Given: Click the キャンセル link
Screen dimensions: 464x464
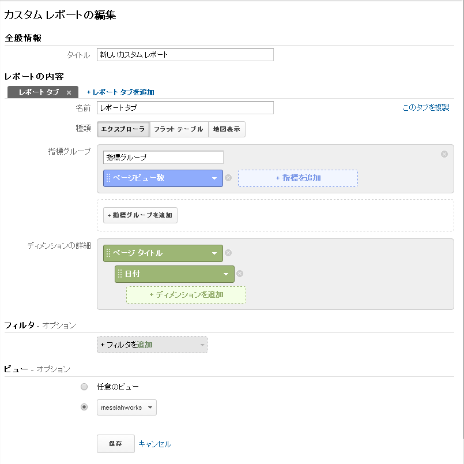Looking at the screenshot, I should pyautogui.click(x=155, y=444).
